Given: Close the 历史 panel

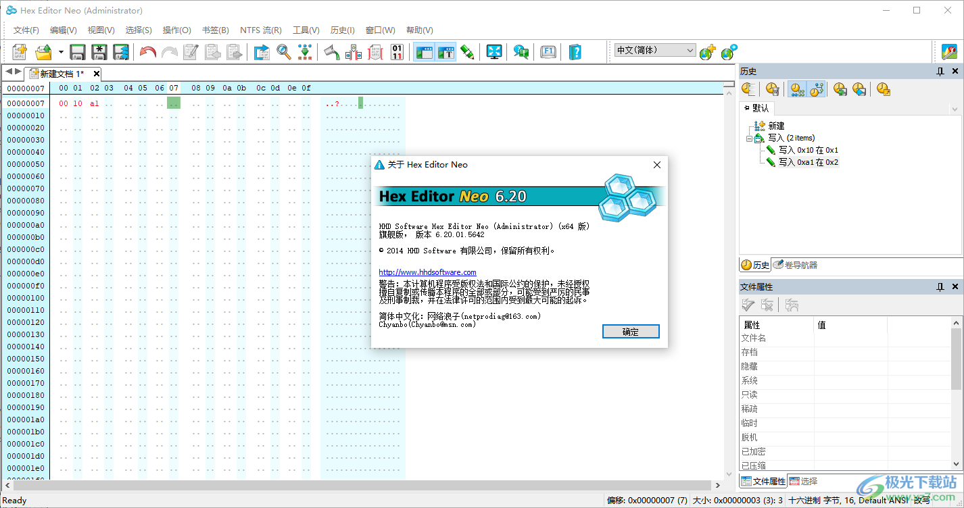Looking at the screenshot, I should (x=955, y=71).
